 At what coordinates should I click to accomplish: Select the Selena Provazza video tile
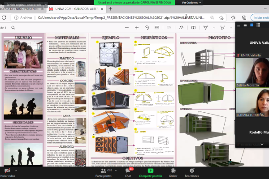click(x=252, y=72)
